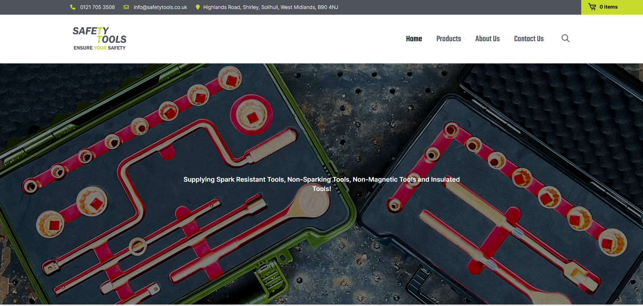Open the shopping cart icon
643x306 pixels.
point(592,7)
